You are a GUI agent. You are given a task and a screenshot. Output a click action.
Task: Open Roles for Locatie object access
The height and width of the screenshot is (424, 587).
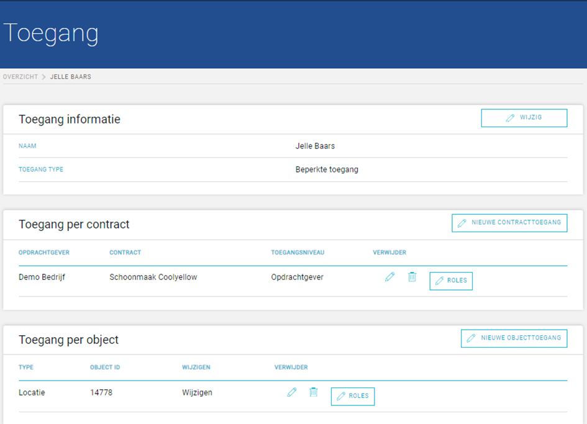353,396
